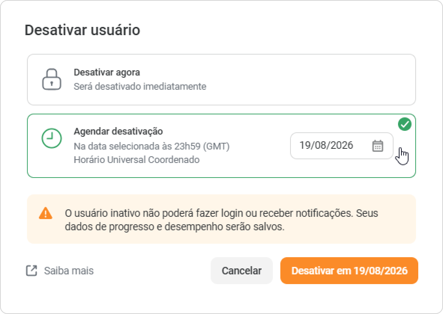Select the Agendar desativação option card
The image size is (443, 314).
tap(221, 146)
